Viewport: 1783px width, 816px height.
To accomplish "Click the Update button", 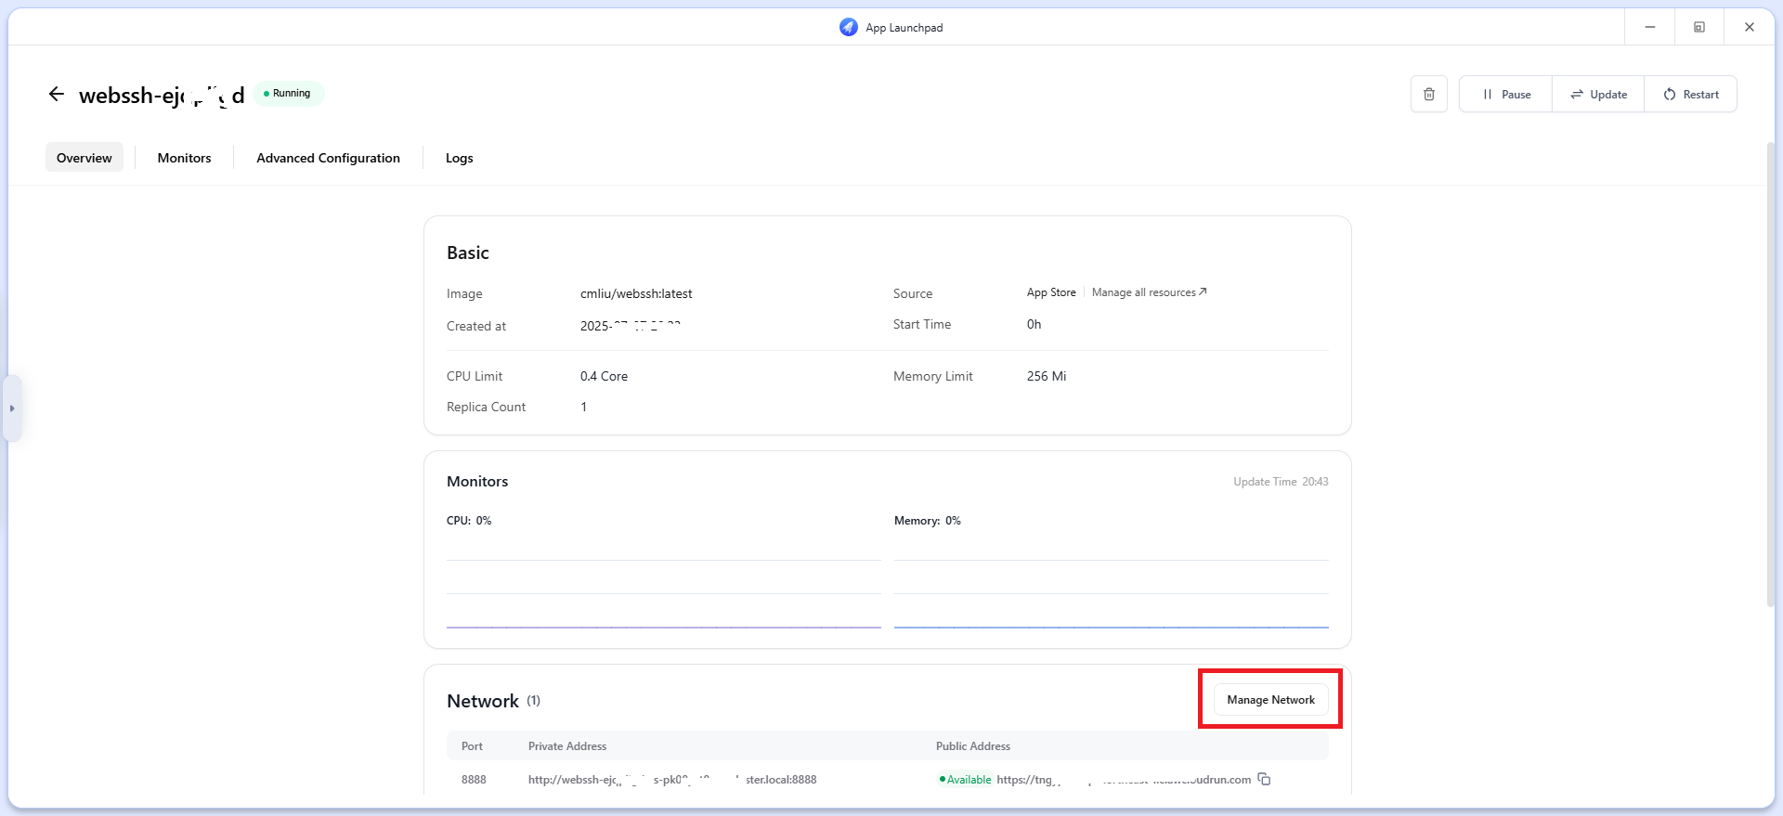I will pyautogui.click(x=1597, y=94).
